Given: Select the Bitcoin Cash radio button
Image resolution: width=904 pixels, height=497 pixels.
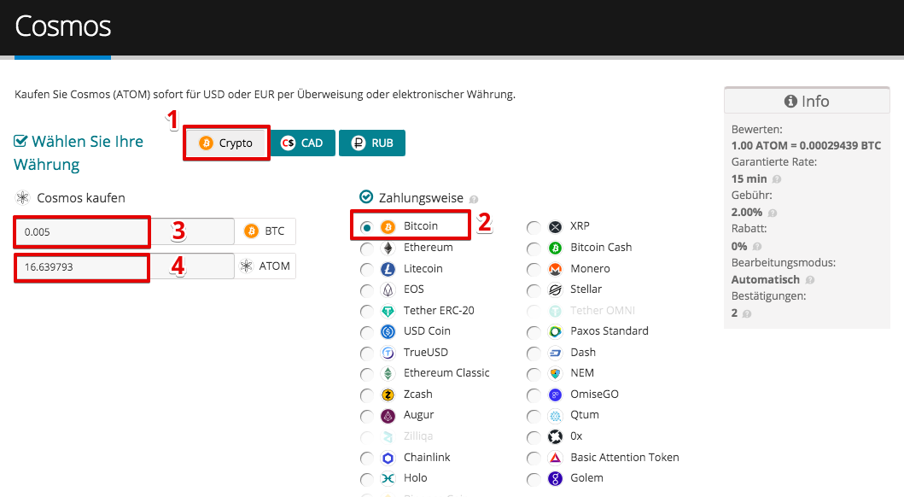Looking at the screenshot, I should tap(534, 249).
